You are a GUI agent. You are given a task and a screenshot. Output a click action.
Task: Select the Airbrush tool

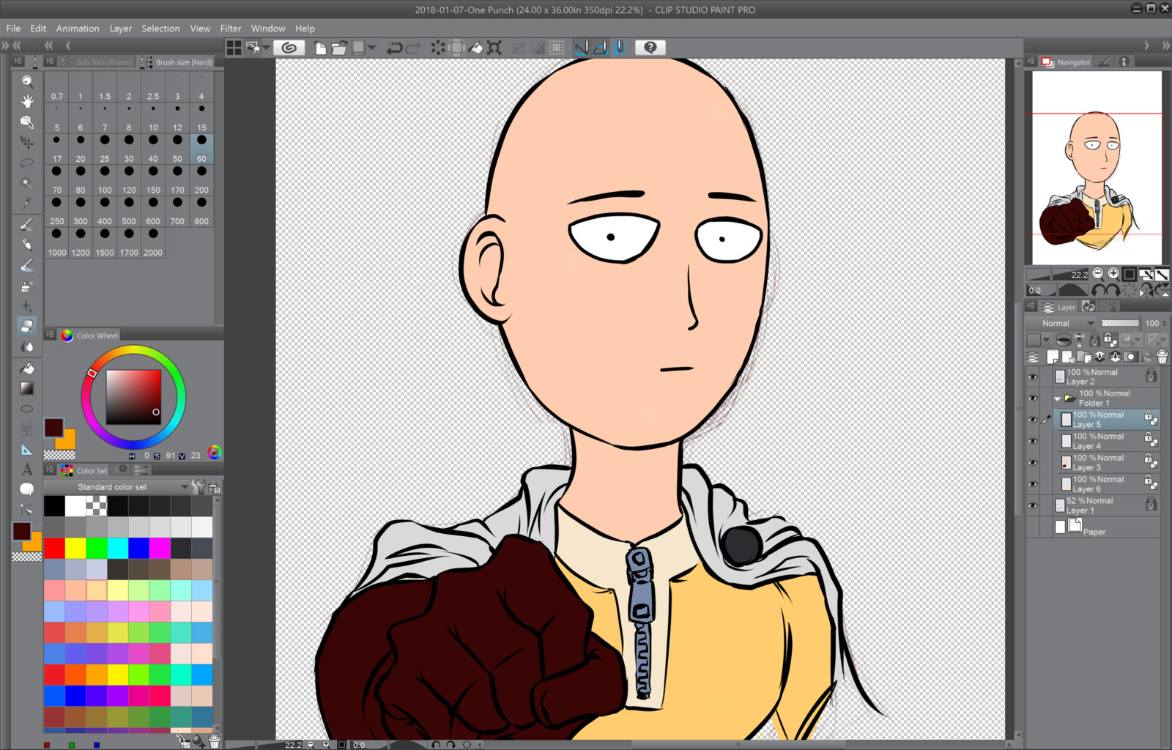[27, 286]
